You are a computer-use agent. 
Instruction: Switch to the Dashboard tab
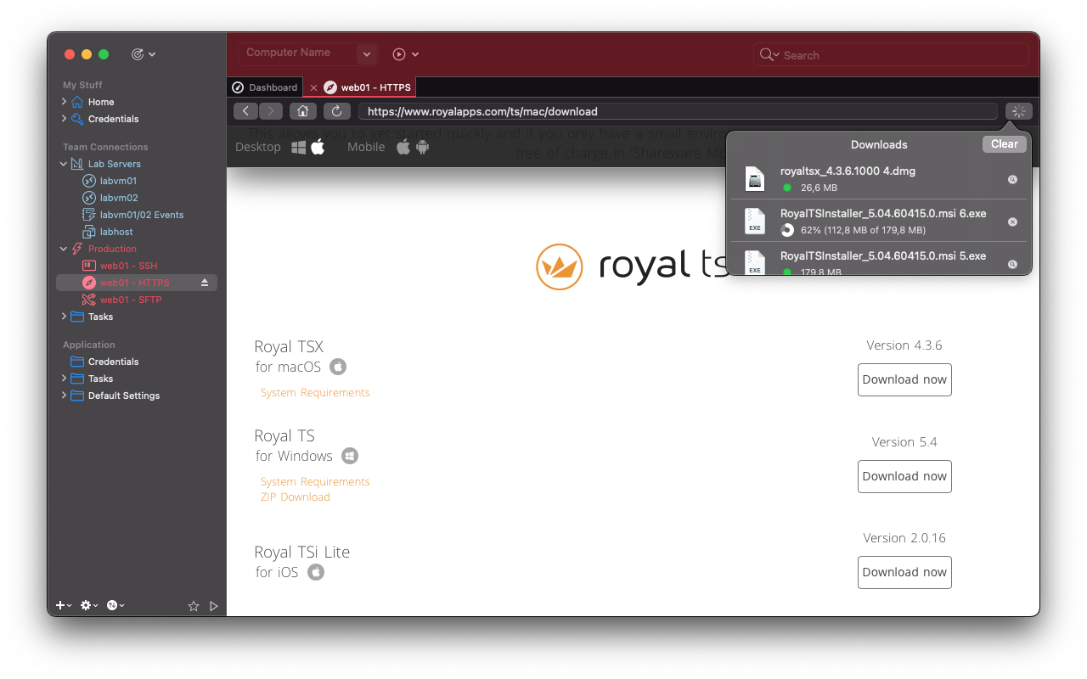(x=265, y=87)
